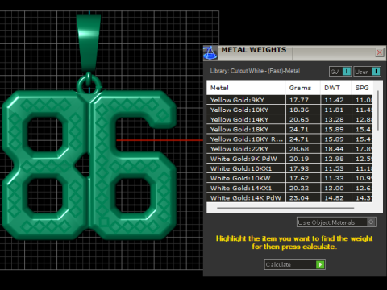The height and width of the screenshot is (290, 387).
Task: Click the green play arrow on Calculate
Action: (x=320, y=264)
